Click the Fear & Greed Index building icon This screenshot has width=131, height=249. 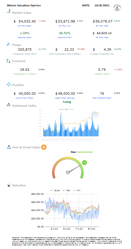[x=8, y=147]
